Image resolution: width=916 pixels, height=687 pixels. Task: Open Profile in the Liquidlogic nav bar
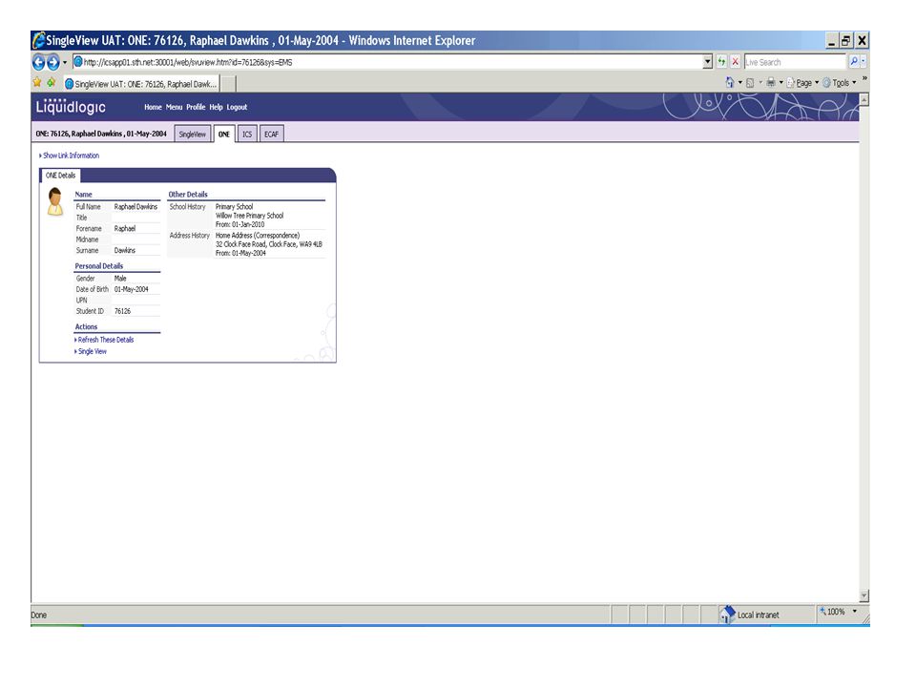pos(196,107)
